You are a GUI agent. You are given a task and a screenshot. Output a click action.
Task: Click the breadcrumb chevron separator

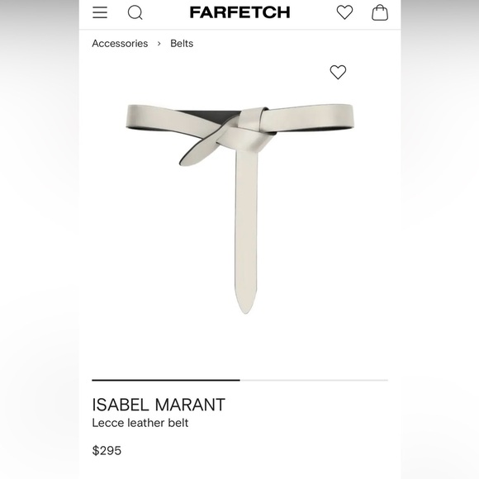[x=159, y=44]
